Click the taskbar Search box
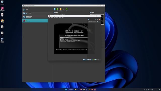Viewport: 161px width, 91px height. click(71, 89)
